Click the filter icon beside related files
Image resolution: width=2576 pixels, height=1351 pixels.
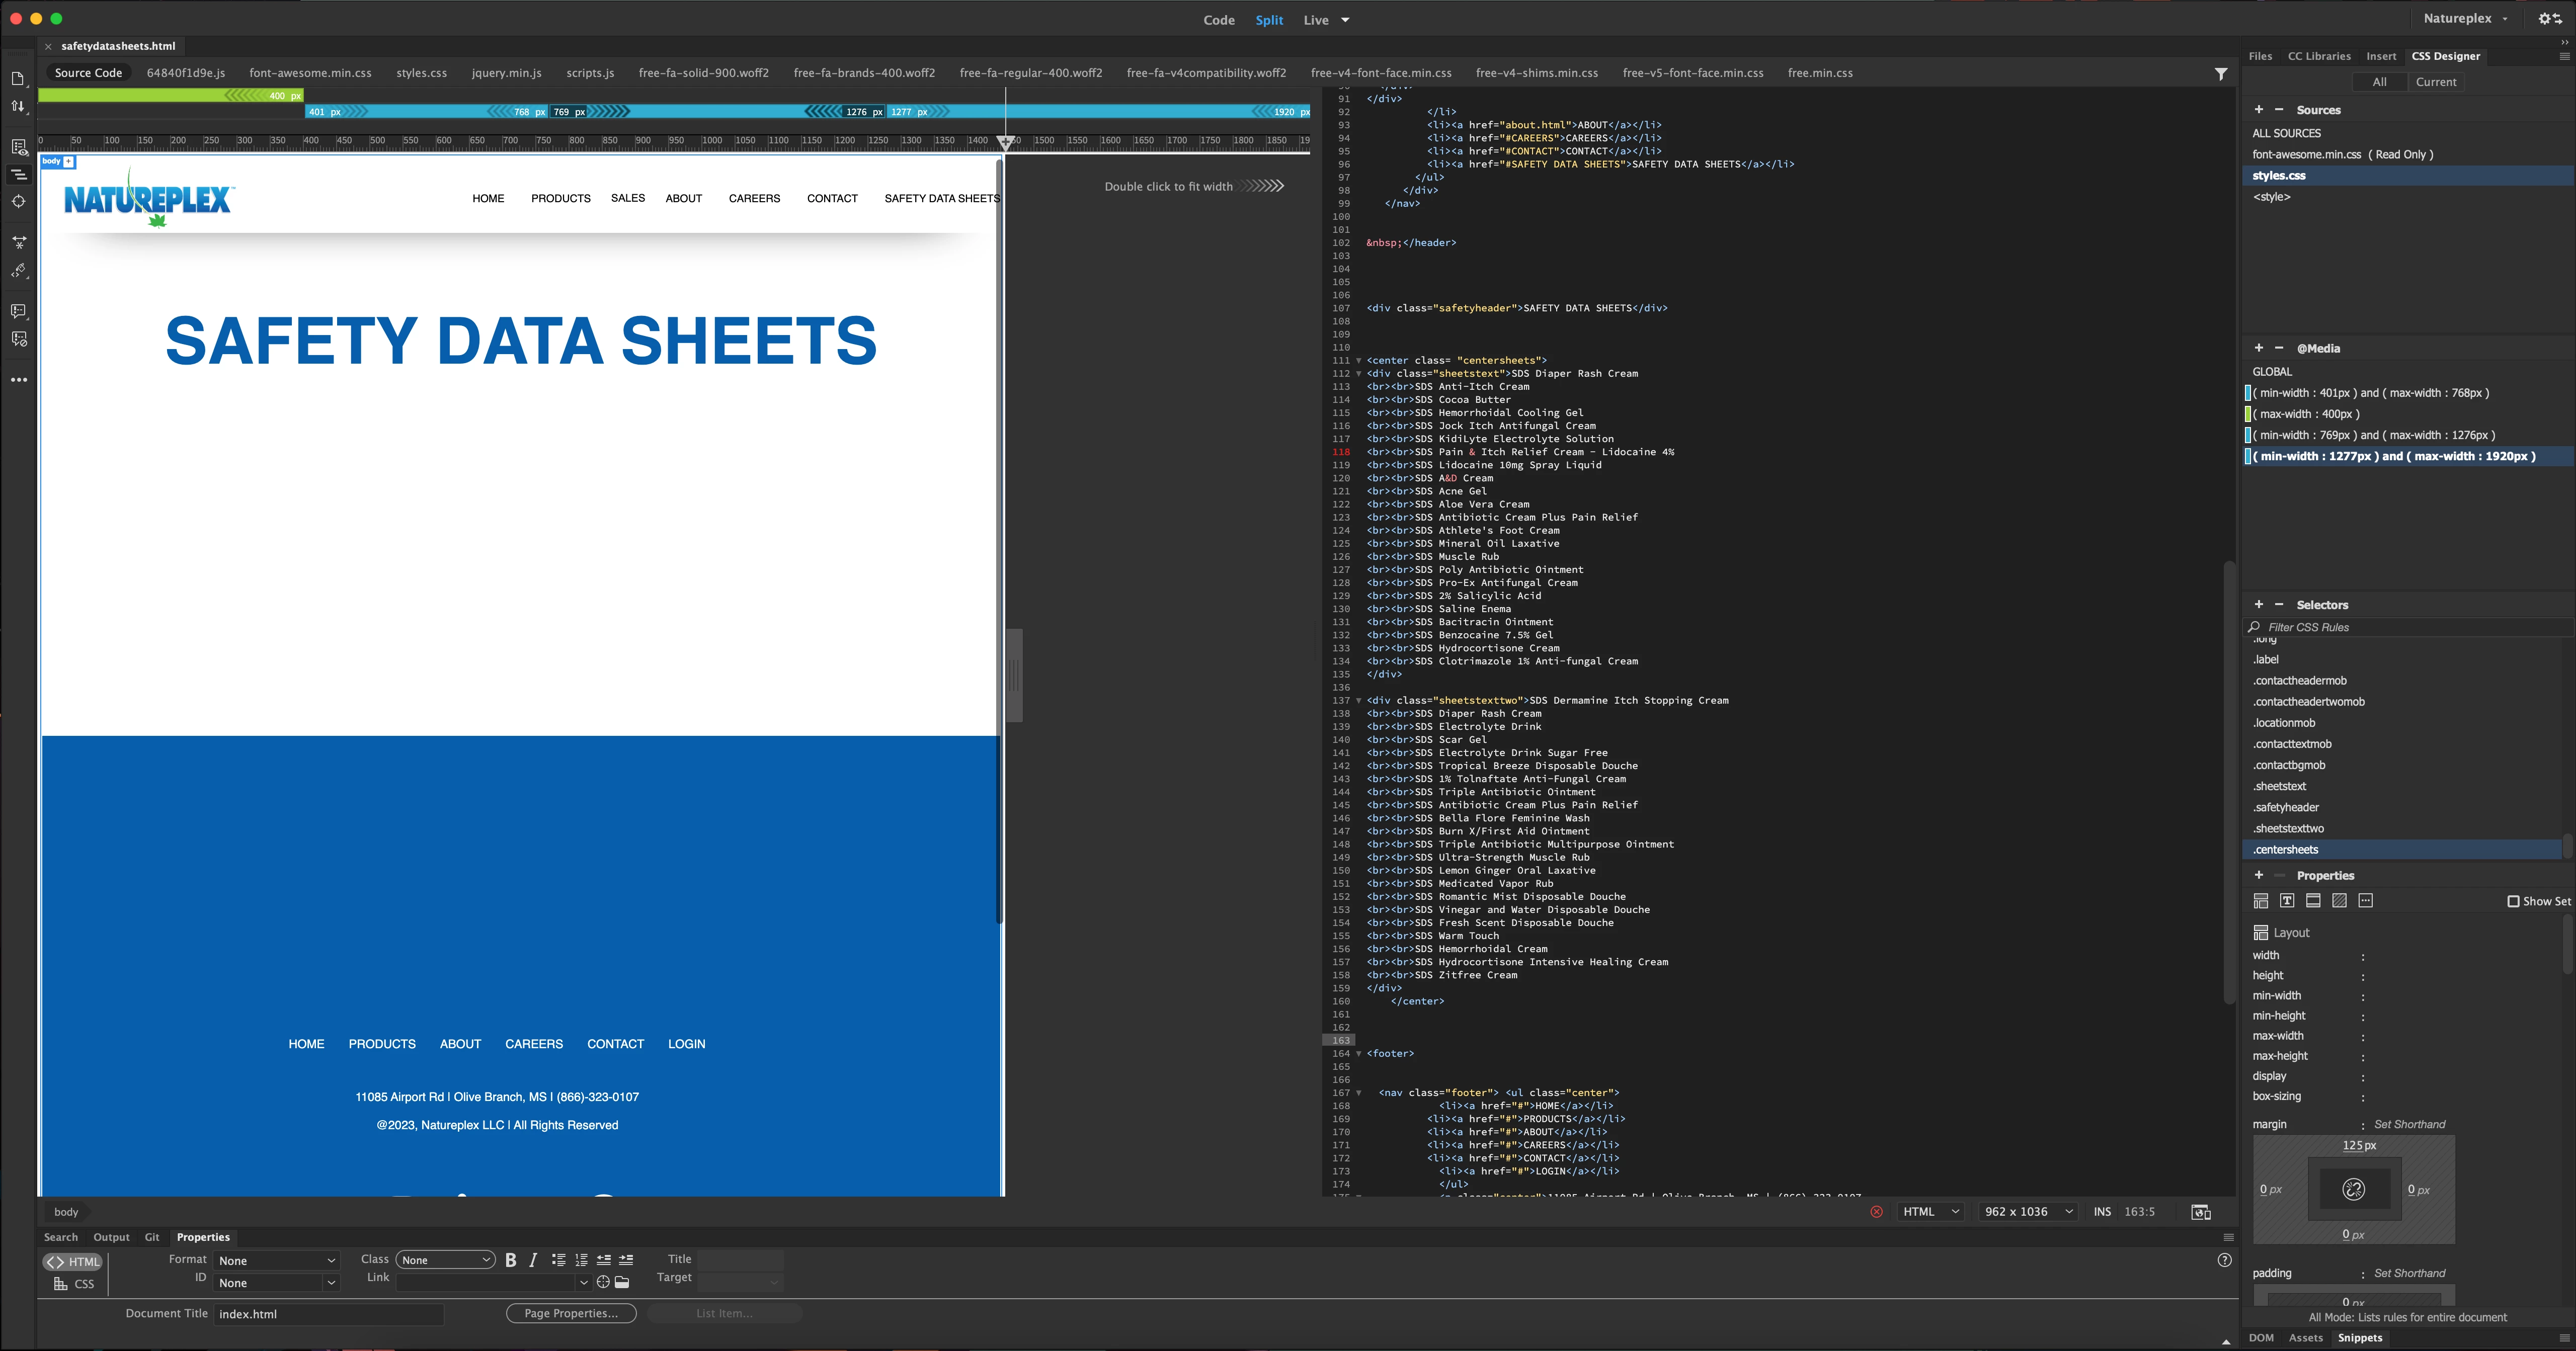2220,74
